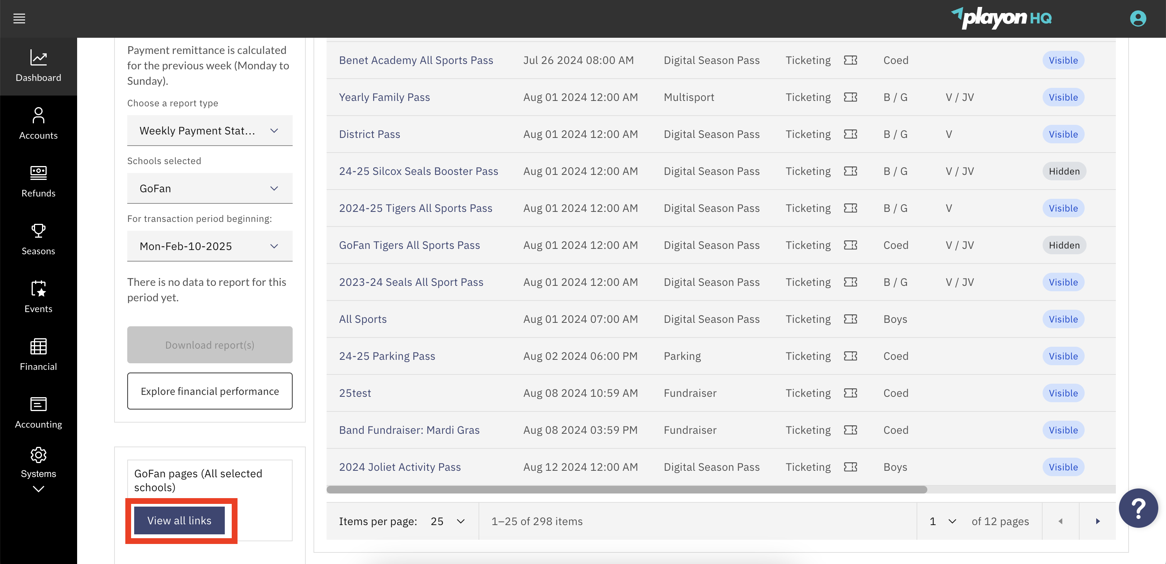Screen dimensions: 1166x564
Task: Open Systems gear icon in sidebar
Action: 39,455
